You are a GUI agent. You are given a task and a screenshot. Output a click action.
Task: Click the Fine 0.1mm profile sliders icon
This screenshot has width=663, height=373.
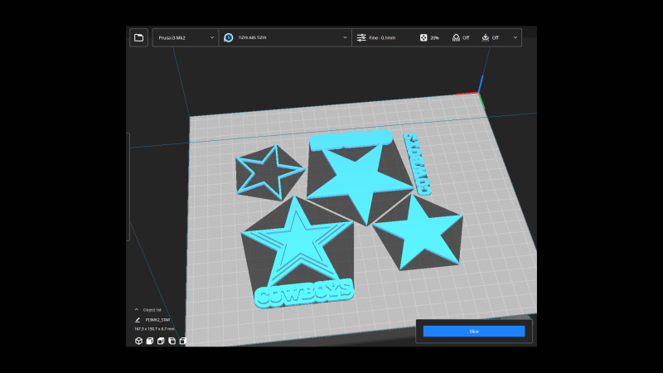pyautogui.click(x=361, y=37)
